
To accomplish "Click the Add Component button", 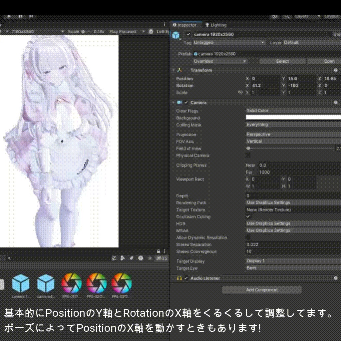I will coord(262,290).
